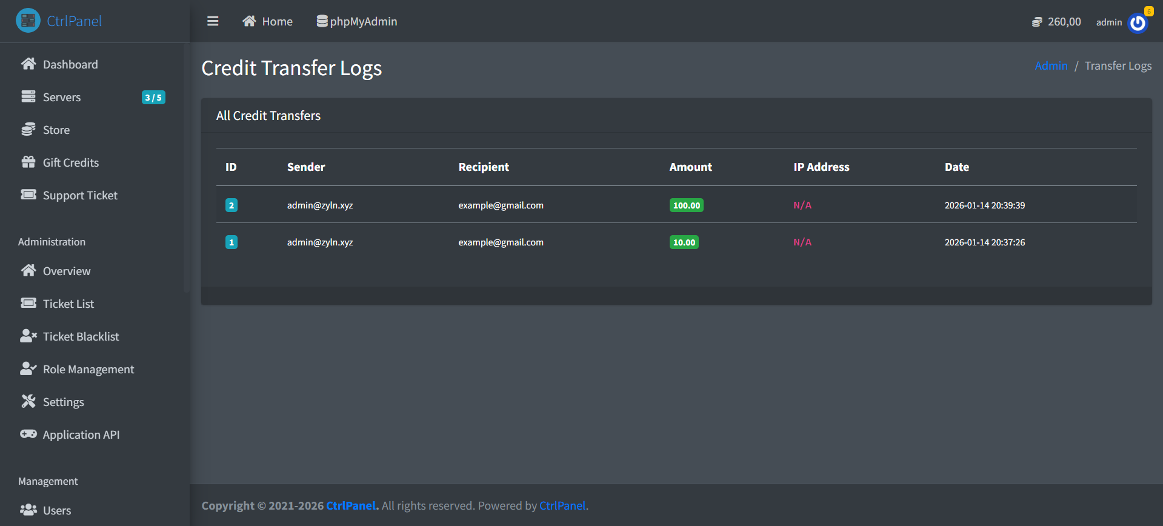The height and width of the screenshot is (526, 1163).
Task: Sort table by Amount column header
Action: tap(690, 167)
